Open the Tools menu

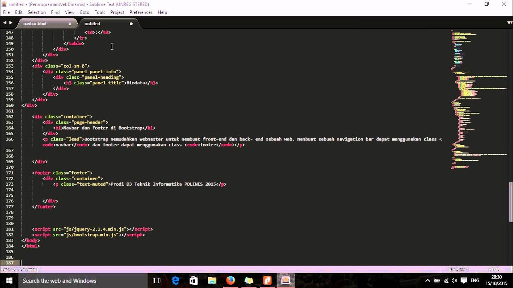(100, 12)
